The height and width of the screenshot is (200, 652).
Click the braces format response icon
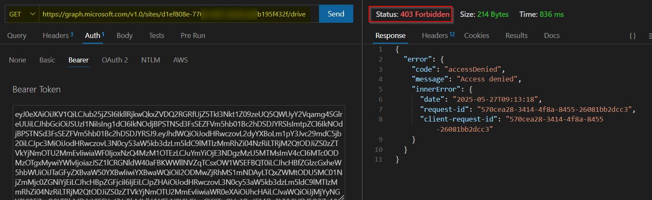[x=633, y=36]
